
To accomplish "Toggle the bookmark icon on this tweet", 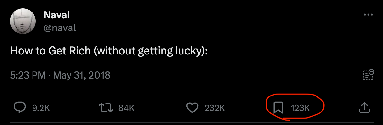I will pos(278,108).
